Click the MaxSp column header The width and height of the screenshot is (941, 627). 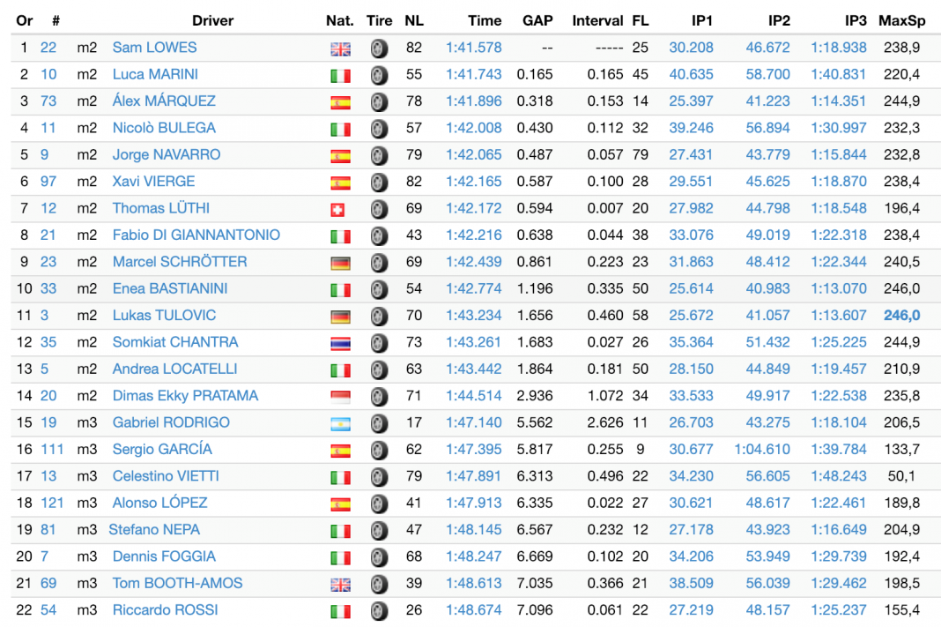[x=901, y=20]
